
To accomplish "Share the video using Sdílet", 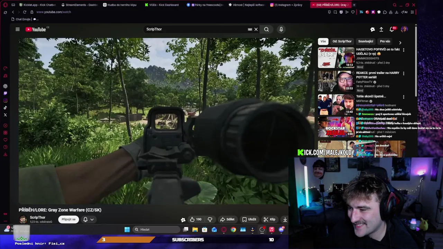I will click(227, 219).
